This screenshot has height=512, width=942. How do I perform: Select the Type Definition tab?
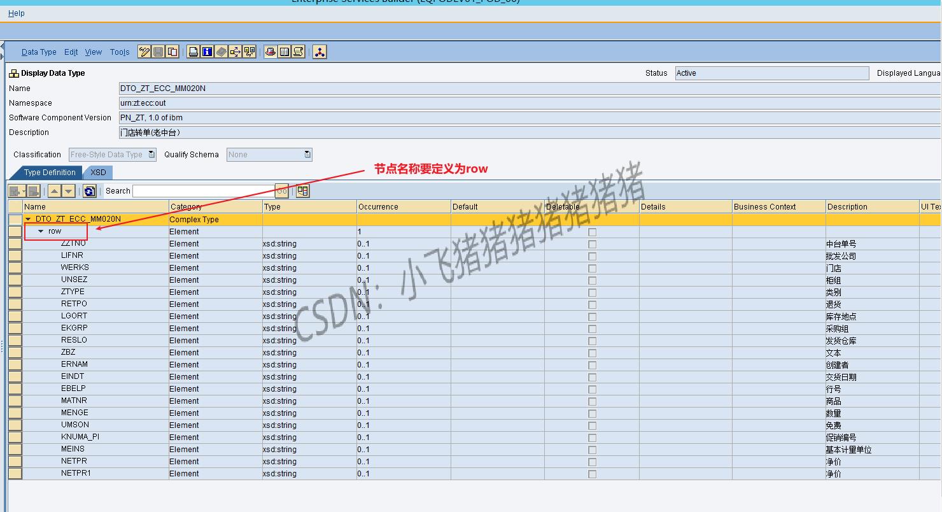pos(50,173)
